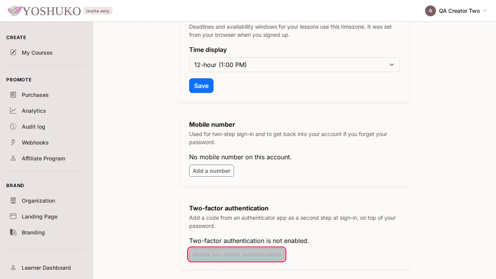Click the Learner Dashboard person icon

click(13, 267)
